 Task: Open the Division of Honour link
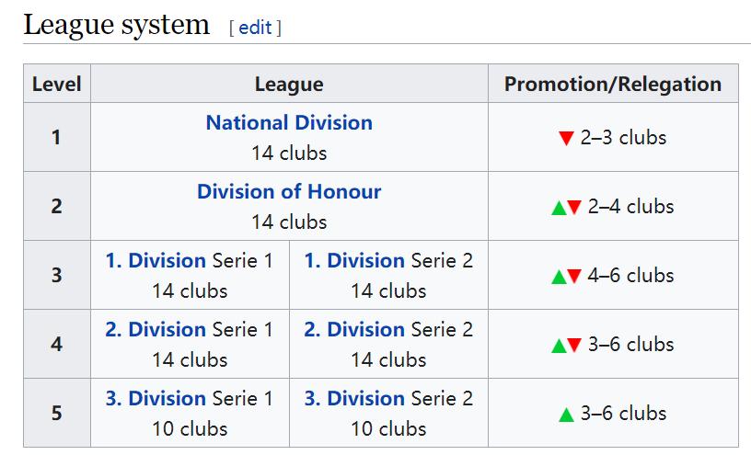pyautogui.click(x=289, y=191)
